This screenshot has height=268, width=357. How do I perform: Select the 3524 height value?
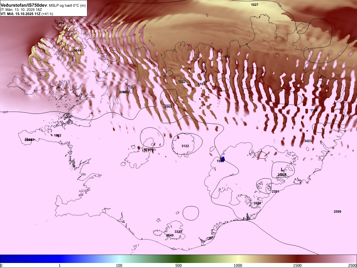257,203
